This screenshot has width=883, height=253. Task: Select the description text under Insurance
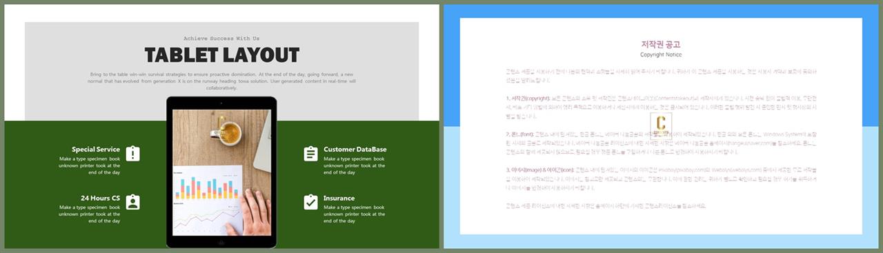pyautogui.click(x=355, y=214)
